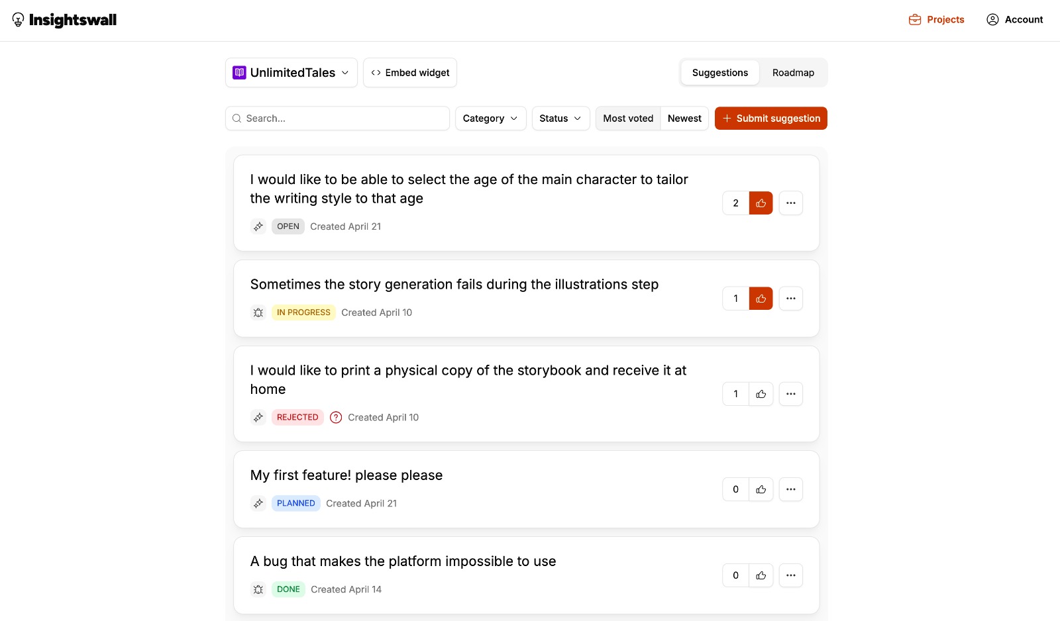The width and height of the screenshot is (1060, 621).
Task: Expand the UnlimitedTales project dropdown
Action: (x=291, y=73)
